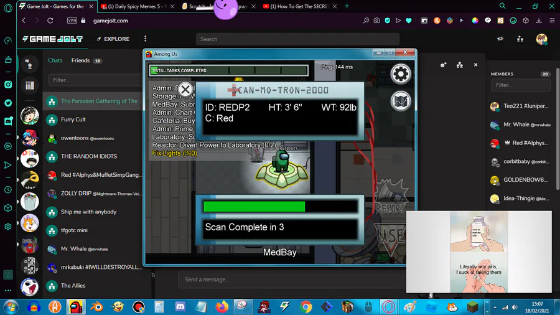Switch to Daily Spicy Memes 5 browser tab
Image resolution: width=560 pixels, height=315 pixels.
(138, 6)
